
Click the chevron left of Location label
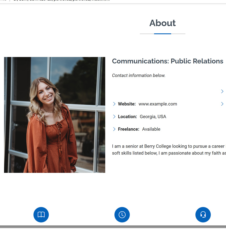(x=114, y=117)
